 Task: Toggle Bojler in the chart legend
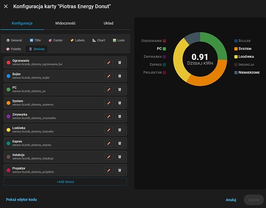pos(242,41)
